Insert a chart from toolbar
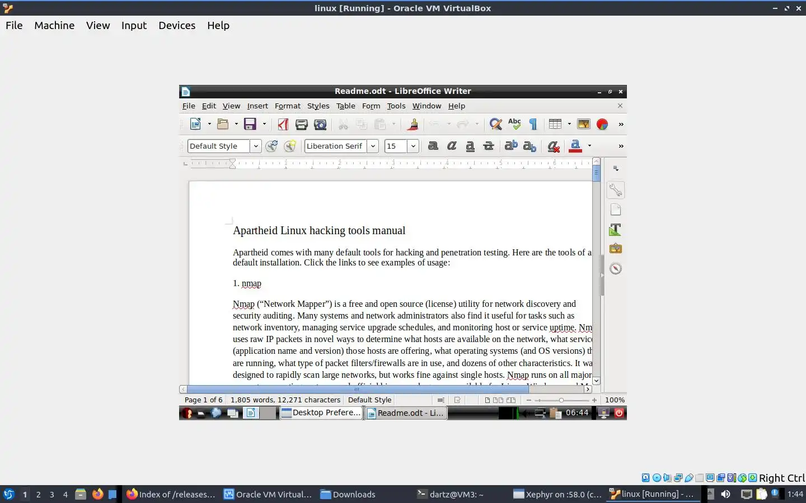Viewport: 806px width, 503px height. pyautogui.click(x=602, y=124)
